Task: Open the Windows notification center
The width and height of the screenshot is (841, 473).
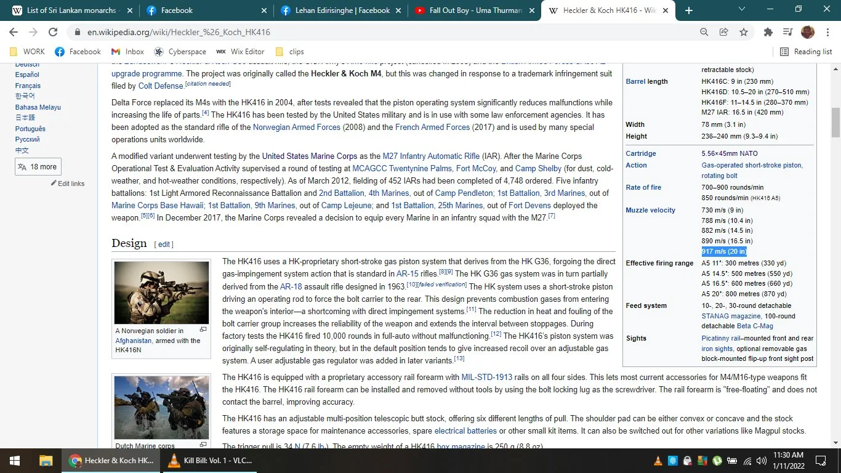Action: [x=821, y=460]
